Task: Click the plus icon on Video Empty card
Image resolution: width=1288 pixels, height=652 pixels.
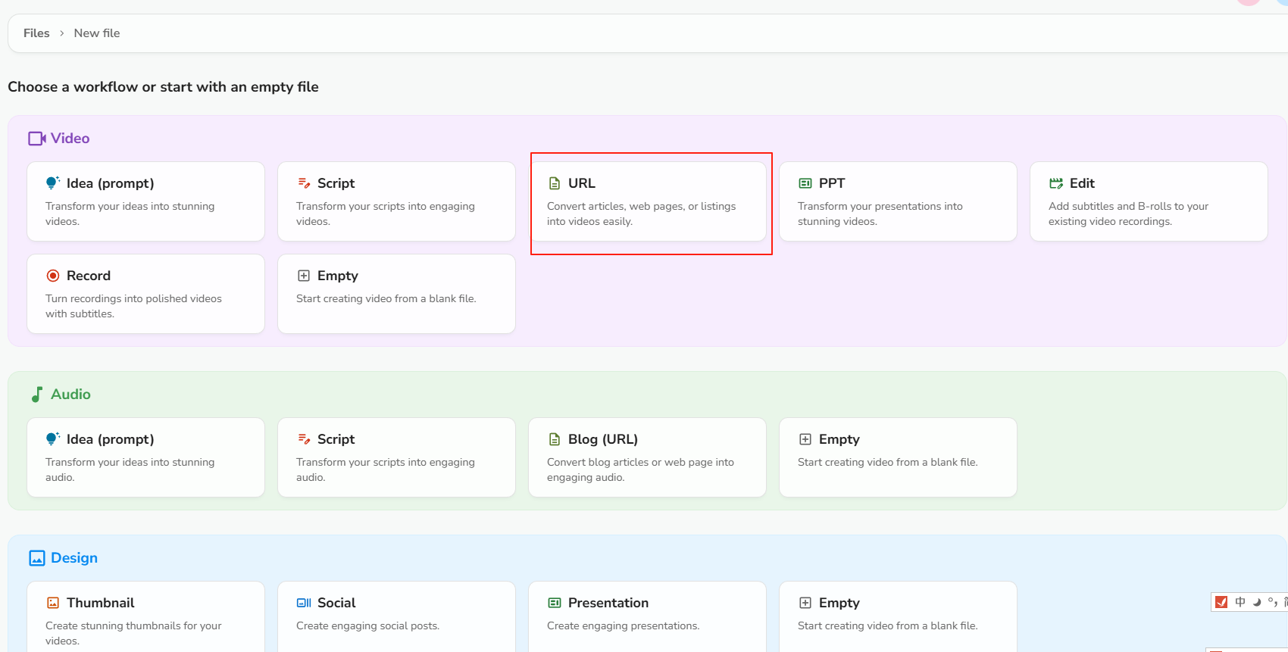Action: click(x=304, y=276)
